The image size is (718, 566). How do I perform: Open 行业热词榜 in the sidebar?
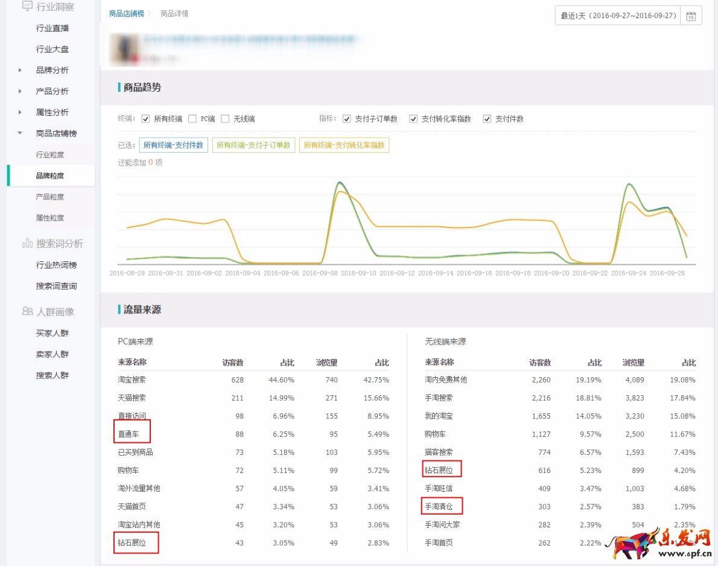click(x=56, y=265)
